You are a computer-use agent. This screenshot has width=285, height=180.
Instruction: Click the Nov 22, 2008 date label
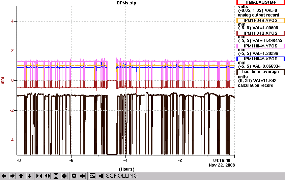(222, 165)
